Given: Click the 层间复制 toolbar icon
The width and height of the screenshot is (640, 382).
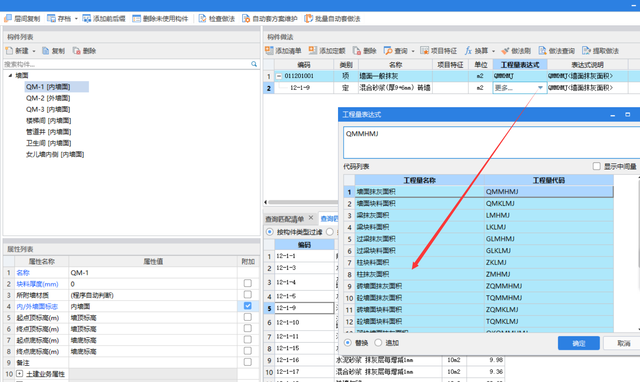Looking at the screenshot, I should [x=8, y=18].
